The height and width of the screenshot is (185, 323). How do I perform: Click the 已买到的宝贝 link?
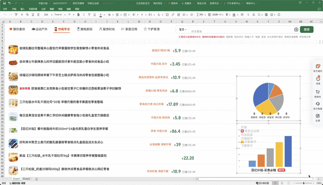143,4
